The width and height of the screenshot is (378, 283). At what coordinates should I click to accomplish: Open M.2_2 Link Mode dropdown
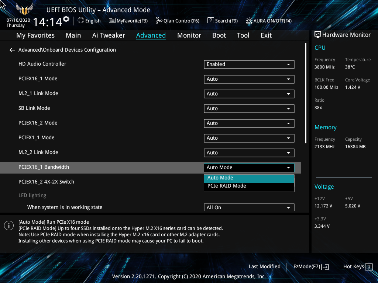tap(249, 153)
